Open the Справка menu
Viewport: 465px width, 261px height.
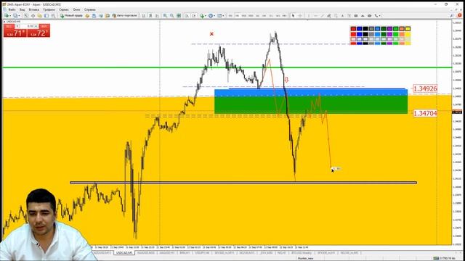tap(90, 9)
